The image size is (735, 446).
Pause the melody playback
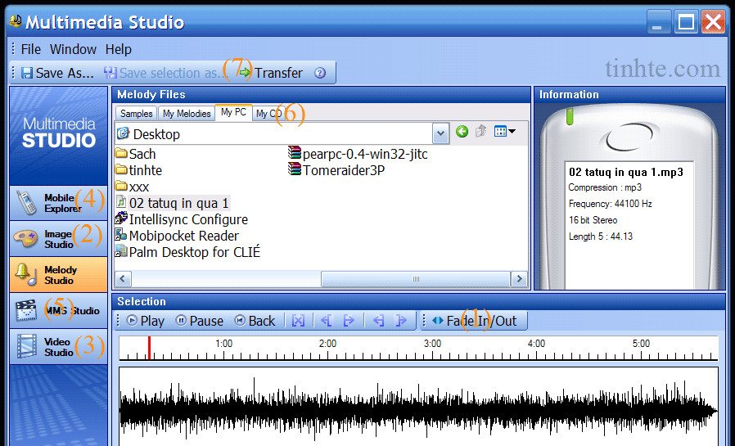point(199,321)
